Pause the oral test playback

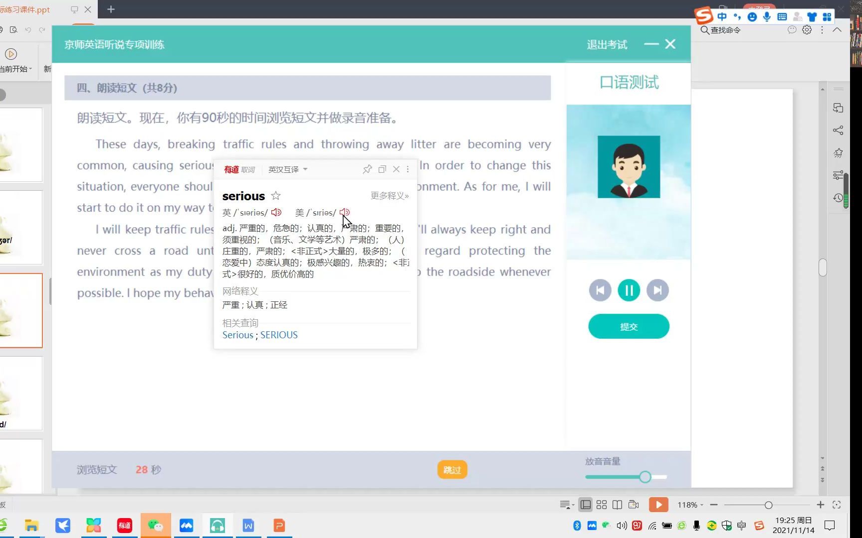(629, 290)
